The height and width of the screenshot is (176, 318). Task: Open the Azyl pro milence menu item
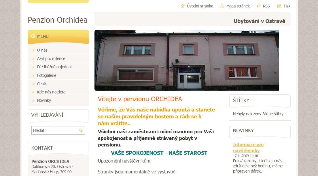click(x=51, y=58)
